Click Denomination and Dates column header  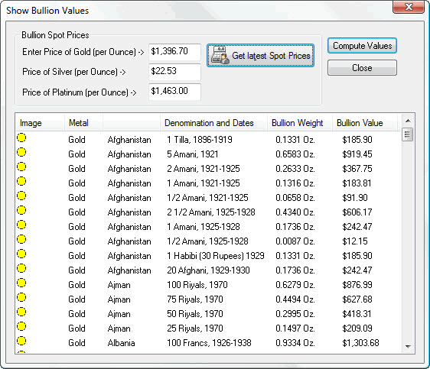(213, 123)
